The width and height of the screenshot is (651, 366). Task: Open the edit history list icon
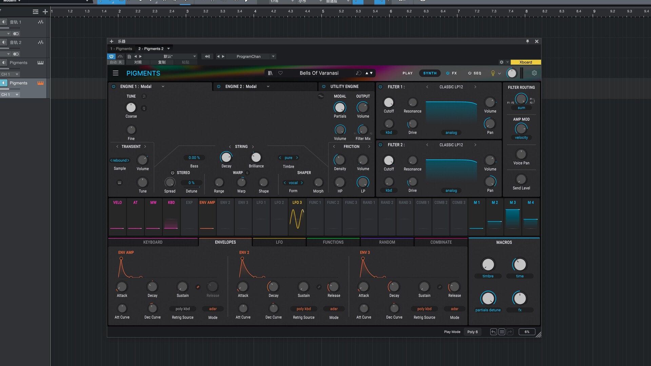[502, 332]
